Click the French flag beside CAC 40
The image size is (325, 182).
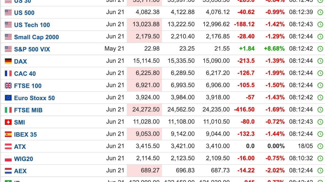click(x=8, y=73)
